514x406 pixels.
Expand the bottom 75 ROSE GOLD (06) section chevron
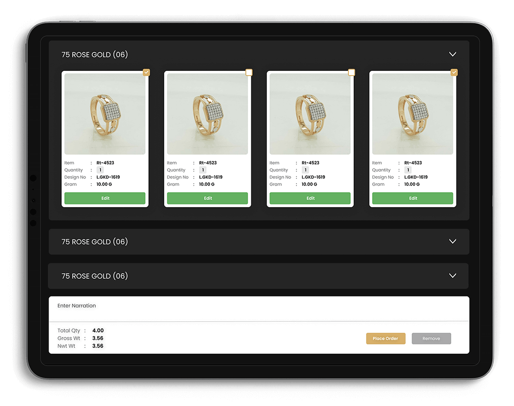(453, 276)
